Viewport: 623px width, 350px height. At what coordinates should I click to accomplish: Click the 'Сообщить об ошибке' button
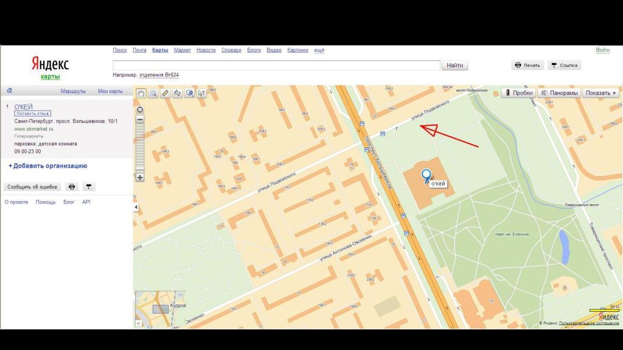point(32,187)
